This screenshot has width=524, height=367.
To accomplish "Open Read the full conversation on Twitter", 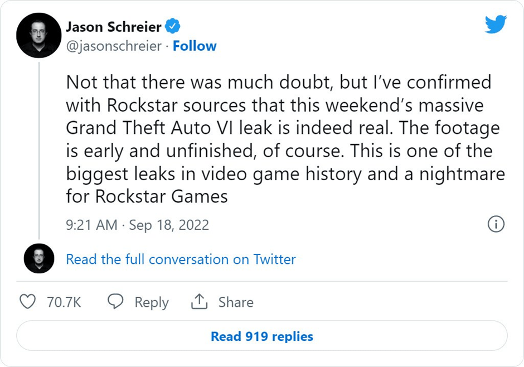I will (x=179, y=259).
